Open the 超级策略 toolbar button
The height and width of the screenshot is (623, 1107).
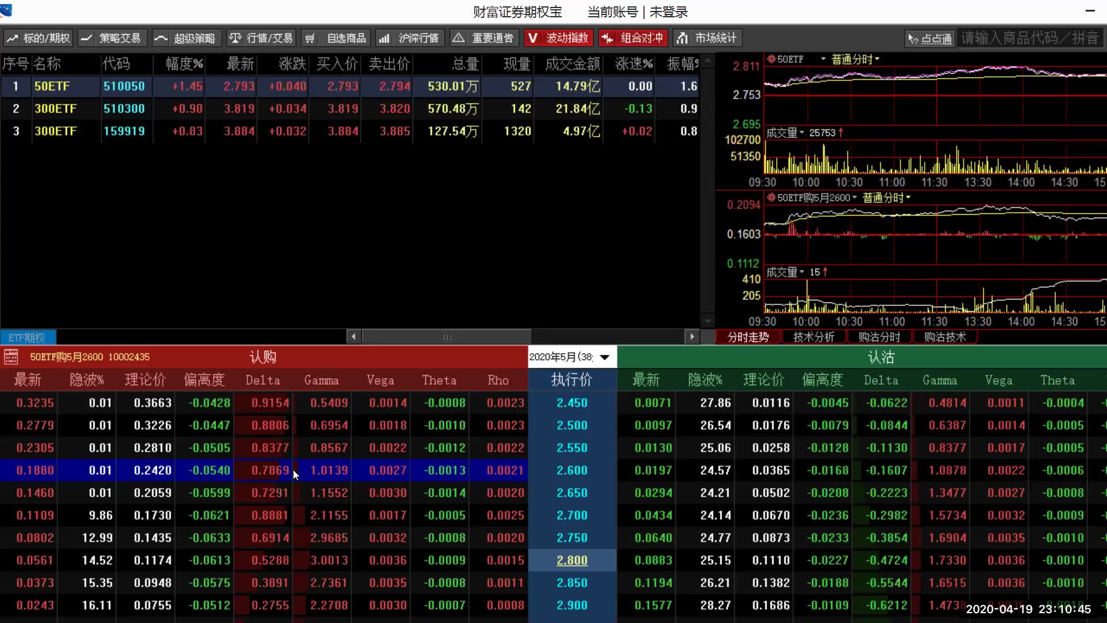187,38
